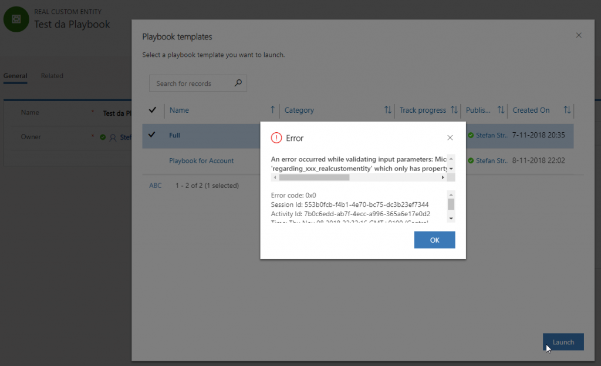Open the ABC alphabet filter
The image size is (601, 366).
click(x=156, y=186)
